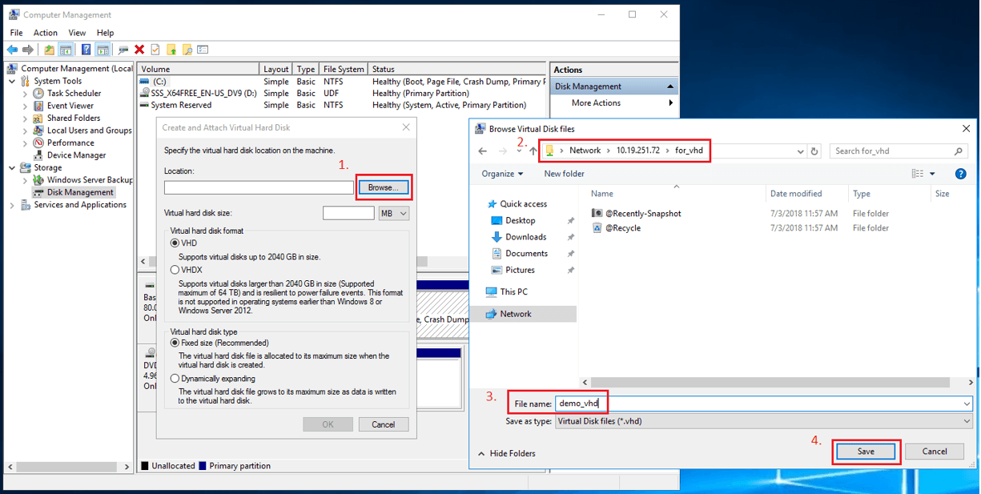Select the VHD format radio button
This screenshot has height=494, width=981.
[175, 243]
